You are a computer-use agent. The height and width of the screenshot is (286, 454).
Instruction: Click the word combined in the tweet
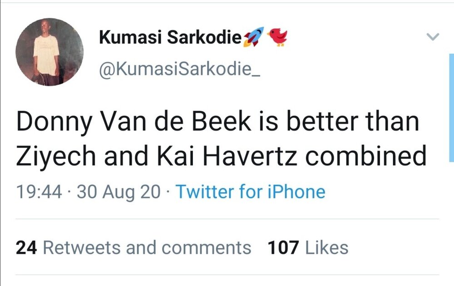pos(365,156)
